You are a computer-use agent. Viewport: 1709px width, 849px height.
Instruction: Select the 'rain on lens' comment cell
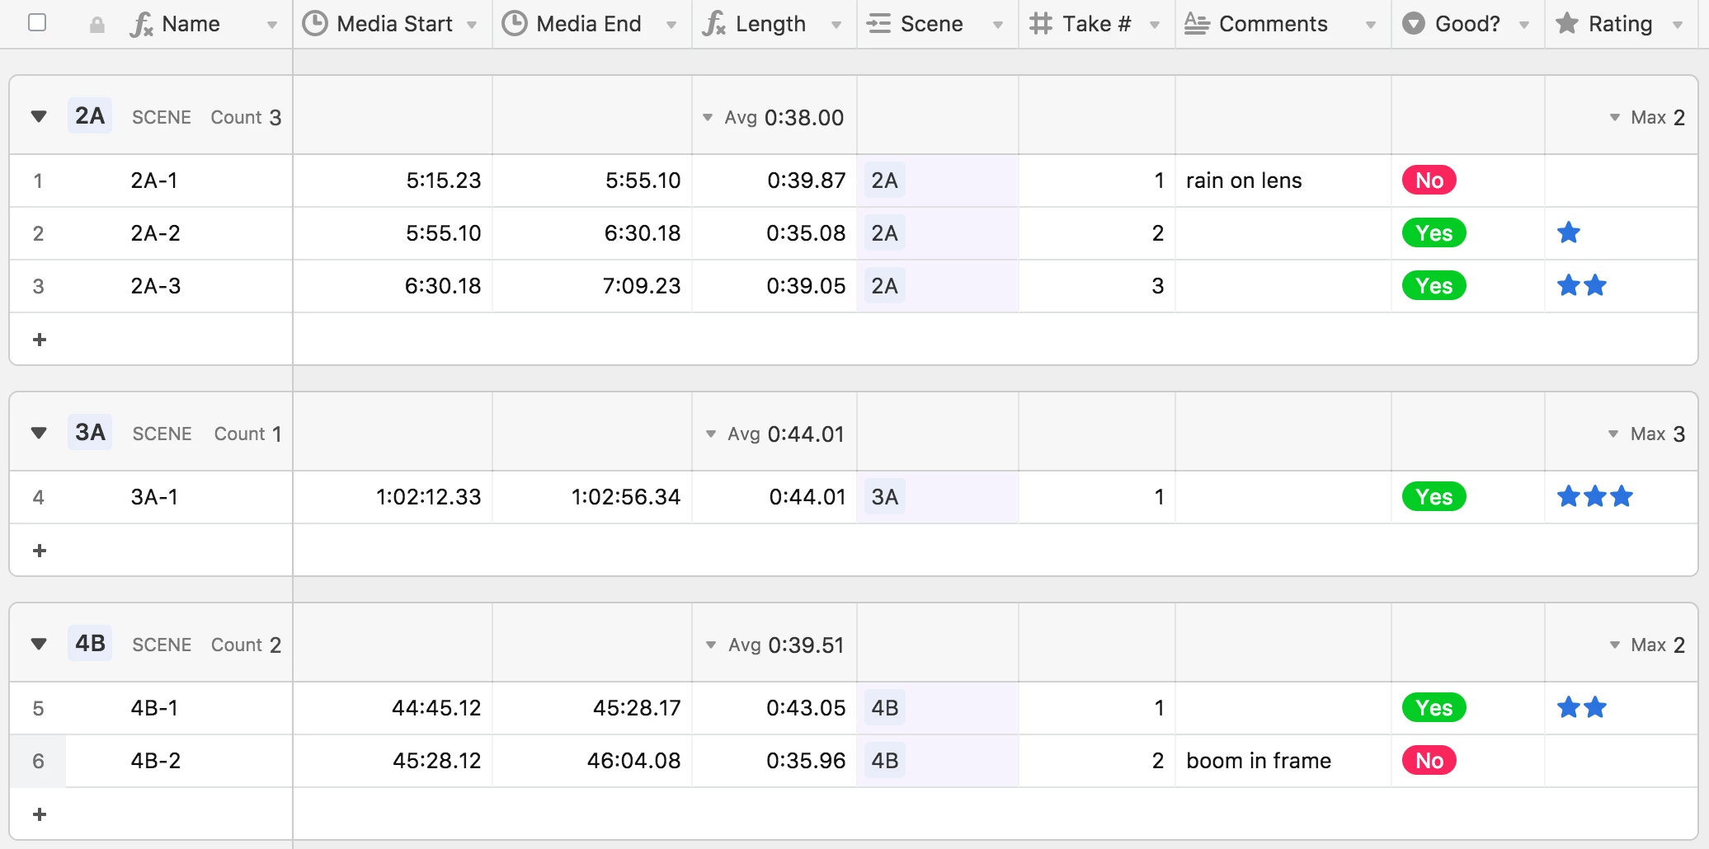(1283, 181)
